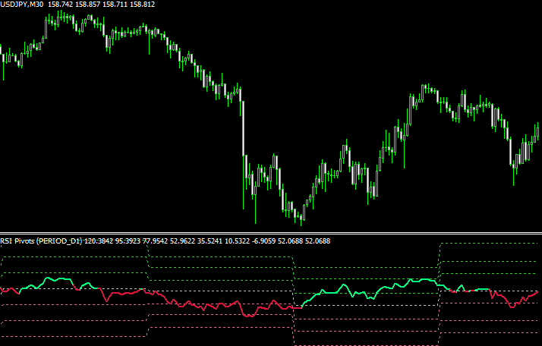Click the RSI Pivots (PERIOD_D1) indicator label
Viewport: 542px width, 346px height.
point(41,241)
